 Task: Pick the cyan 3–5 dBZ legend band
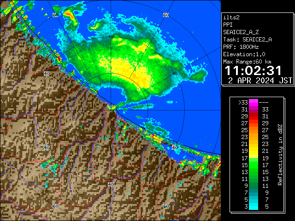pos(254,207)
